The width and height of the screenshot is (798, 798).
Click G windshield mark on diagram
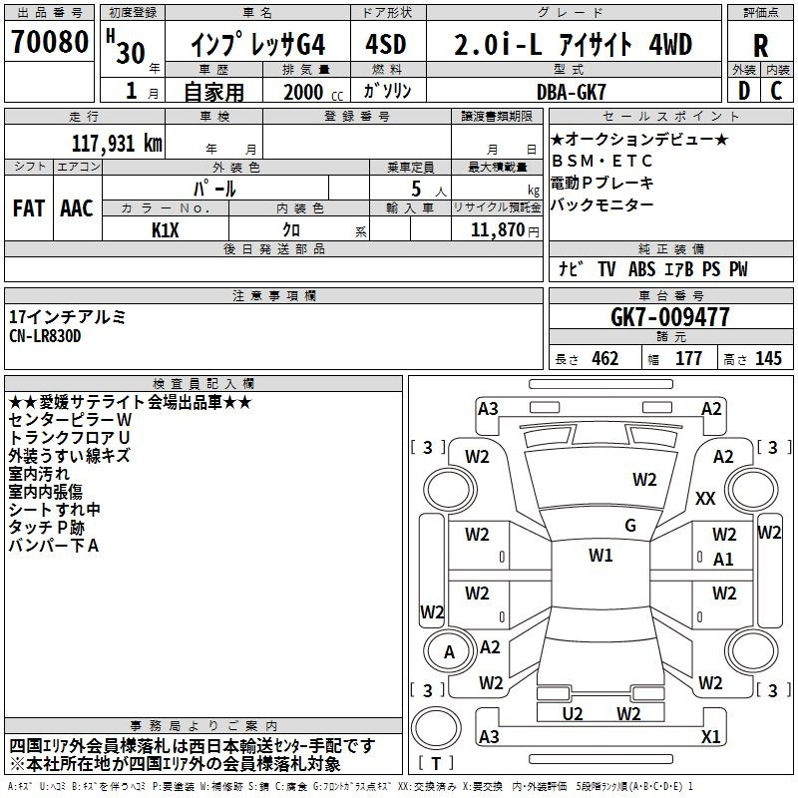630,526
